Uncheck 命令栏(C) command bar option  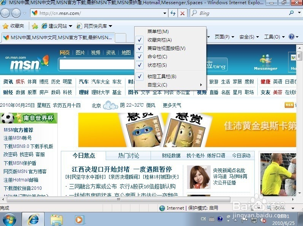[x=170, y=56]
